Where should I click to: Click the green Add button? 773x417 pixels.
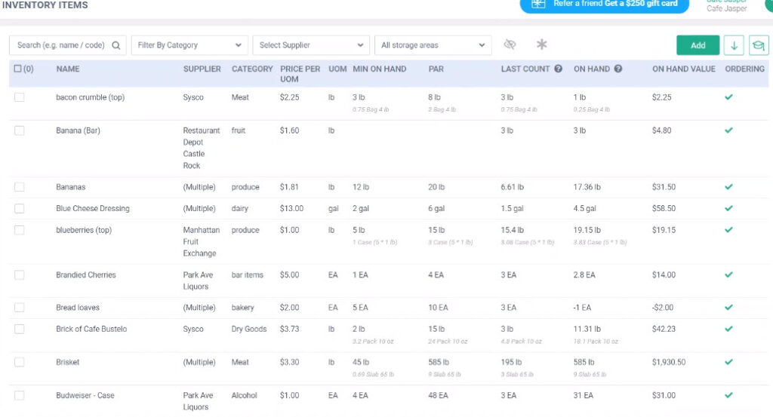pyautogui.click(x=698, y=45)
